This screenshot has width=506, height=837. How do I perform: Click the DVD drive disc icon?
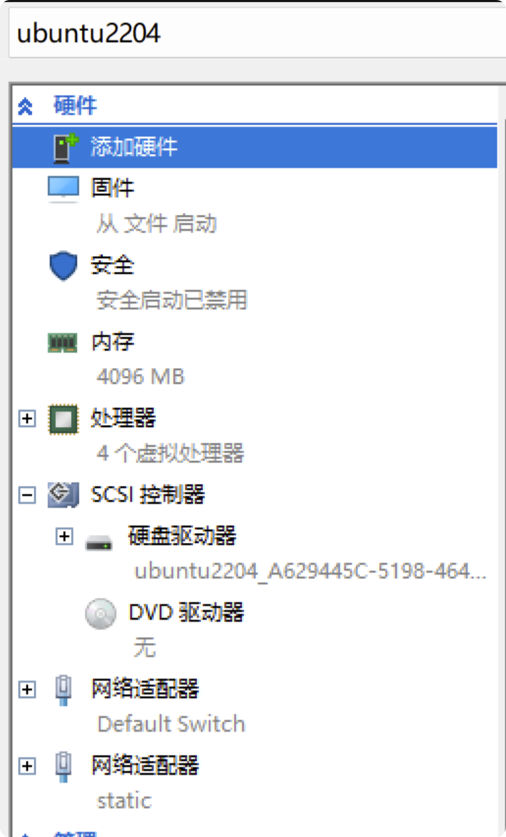coord(101,614)
